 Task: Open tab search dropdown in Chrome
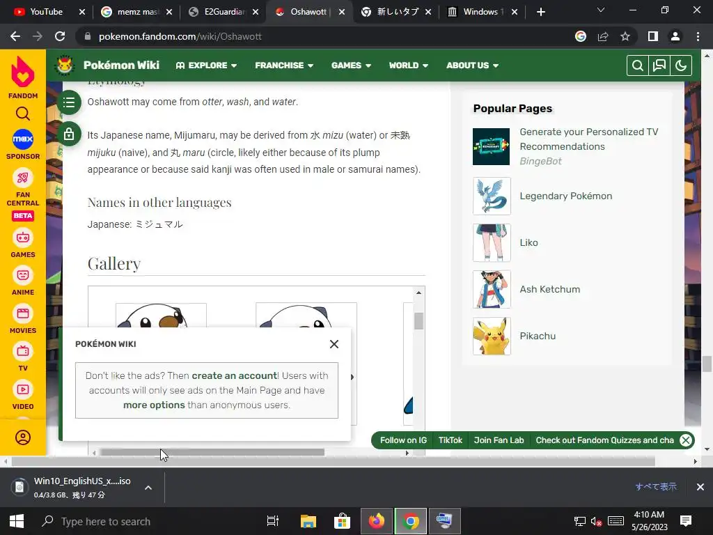click(x=601, y=10)
